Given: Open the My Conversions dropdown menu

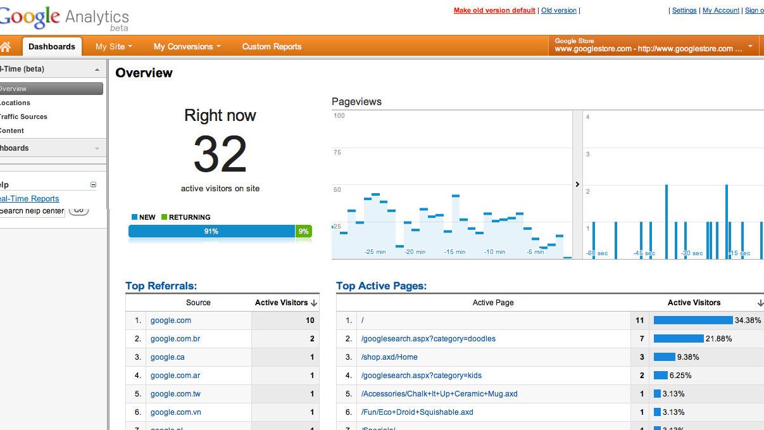Looking at the screenshot, I should pos(187,47).
